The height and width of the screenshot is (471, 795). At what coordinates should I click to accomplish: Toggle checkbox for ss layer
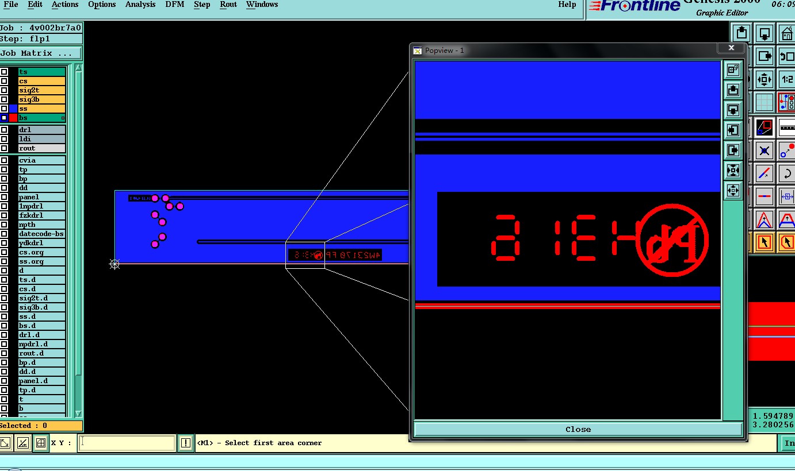point(4,109)
